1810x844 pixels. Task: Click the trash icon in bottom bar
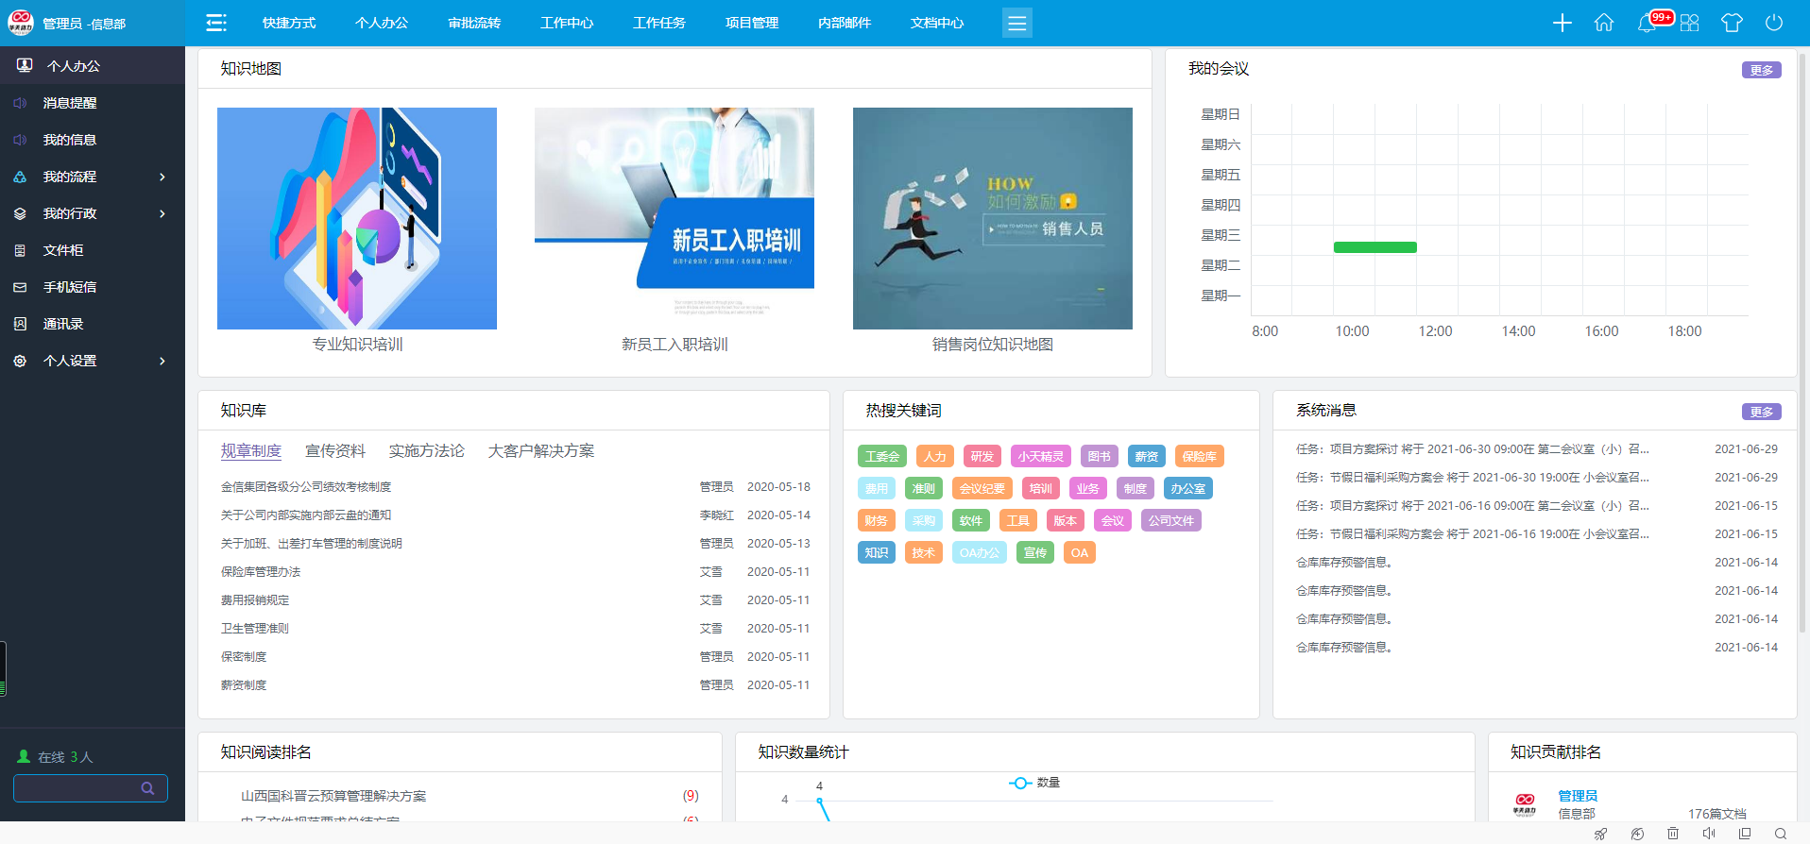click(x=1673, y=834)
